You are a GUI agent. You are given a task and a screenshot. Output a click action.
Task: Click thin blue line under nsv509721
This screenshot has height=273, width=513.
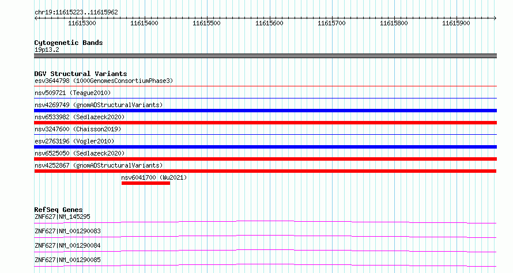click(265, 98)
